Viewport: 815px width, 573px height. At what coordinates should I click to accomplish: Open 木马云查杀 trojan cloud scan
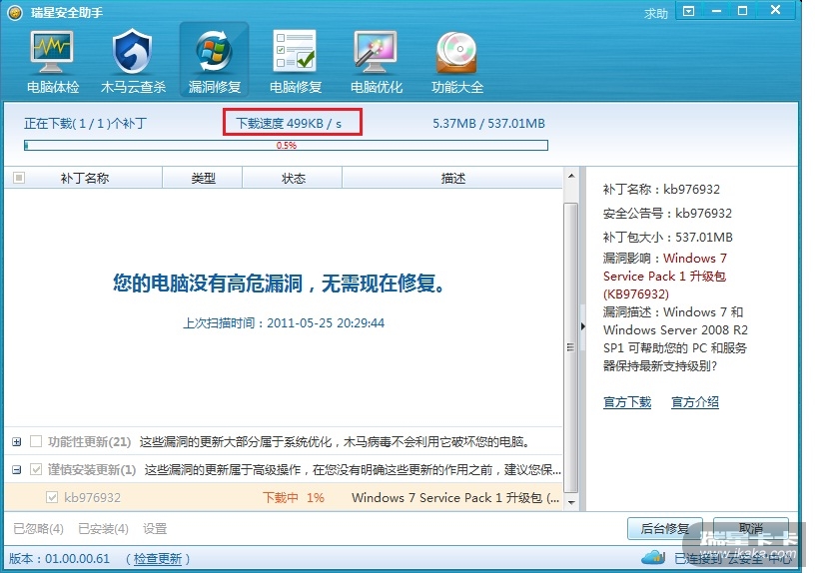coord(133,61)
